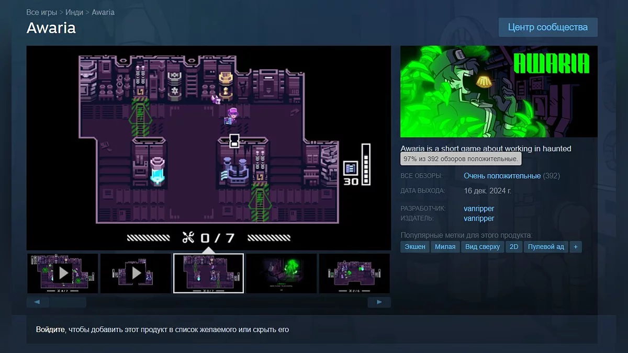Viewport: 628px width, 353px height.
Task: Expand more tags with plus button
Action: (576, 246)
